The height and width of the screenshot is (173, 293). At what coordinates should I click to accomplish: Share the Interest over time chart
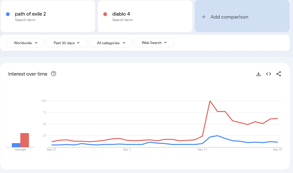(279, 74)
